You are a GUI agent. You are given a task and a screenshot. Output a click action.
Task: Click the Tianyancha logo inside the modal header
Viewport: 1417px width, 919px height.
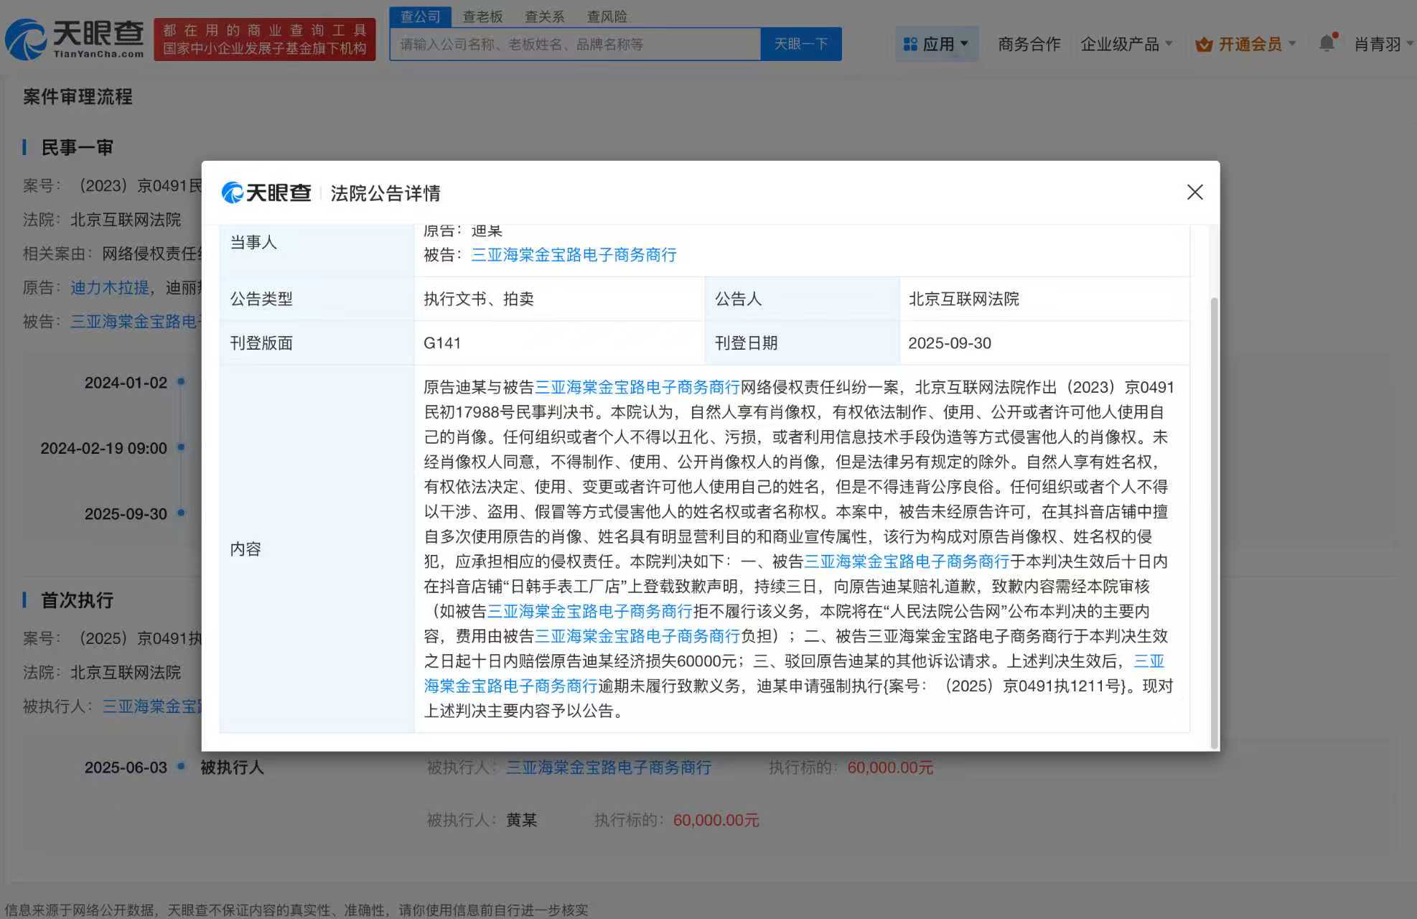pos(267,192)
